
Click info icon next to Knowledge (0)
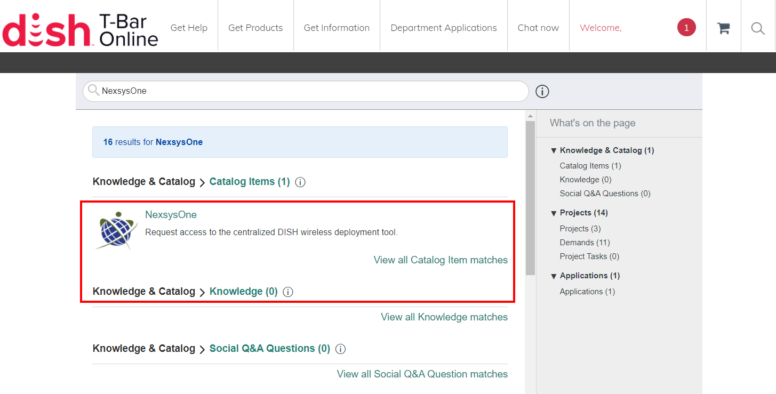[288, 292]
